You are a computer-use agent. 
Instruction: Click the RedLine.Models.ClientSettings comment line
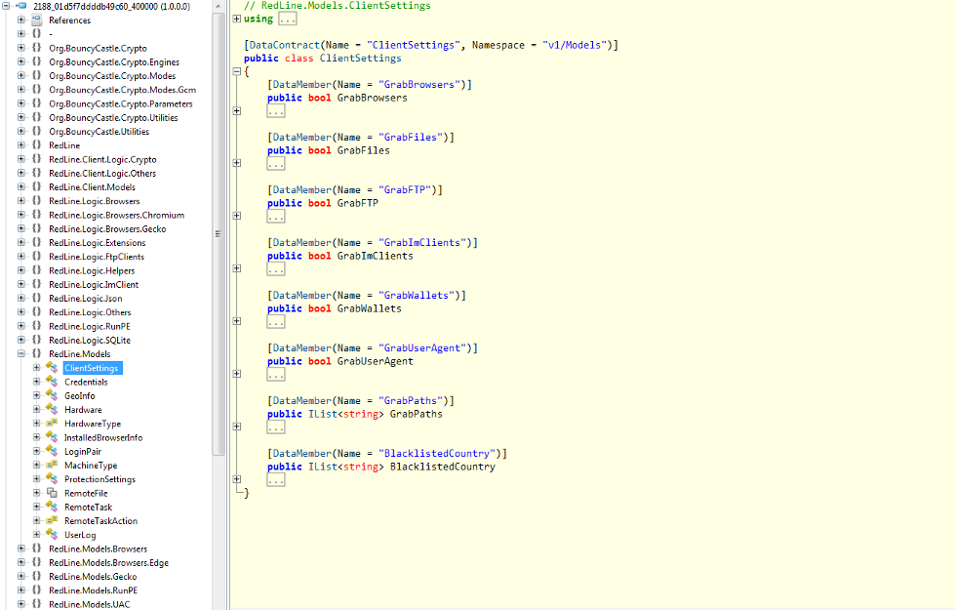338,6
